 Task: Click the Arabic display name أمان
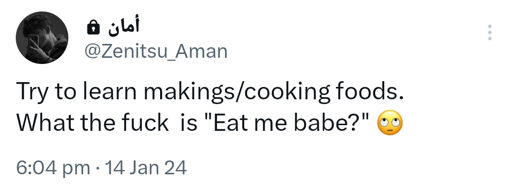(123, 28)
